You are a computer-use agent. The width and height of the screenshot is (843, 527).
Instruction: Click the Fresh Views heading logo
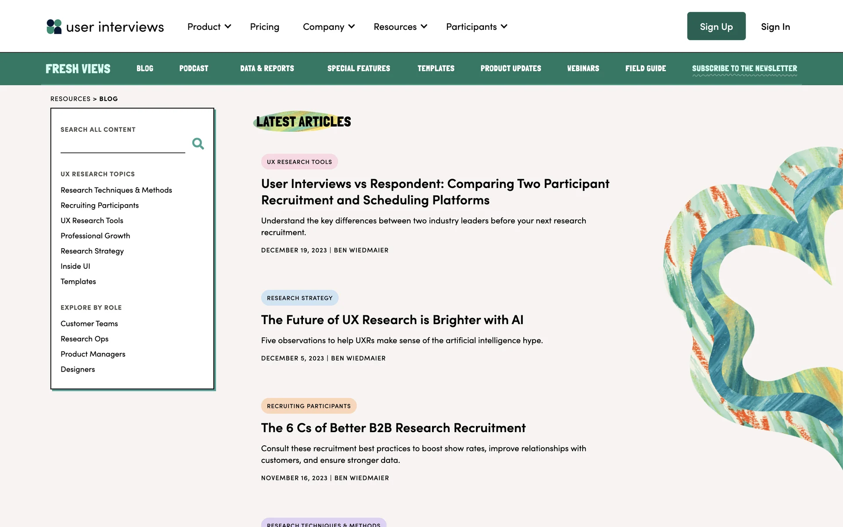coord(78,69)
